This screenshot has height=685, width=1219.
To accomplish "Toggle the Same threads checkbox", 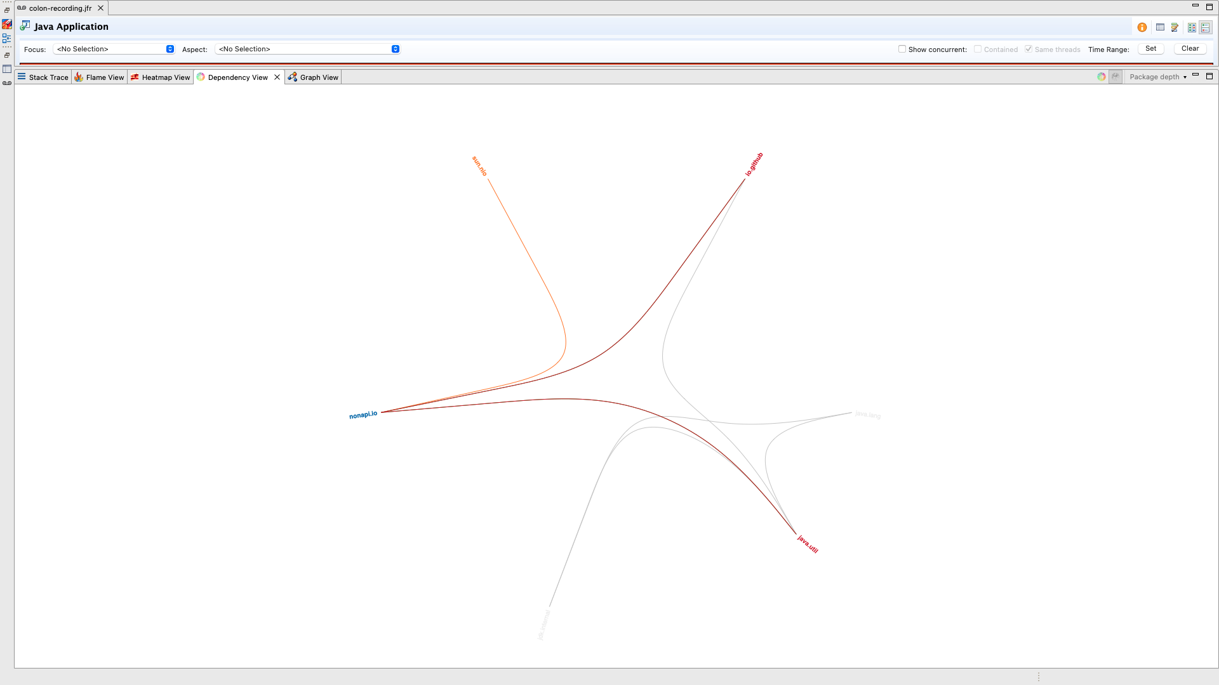I will coord(1029,49).
